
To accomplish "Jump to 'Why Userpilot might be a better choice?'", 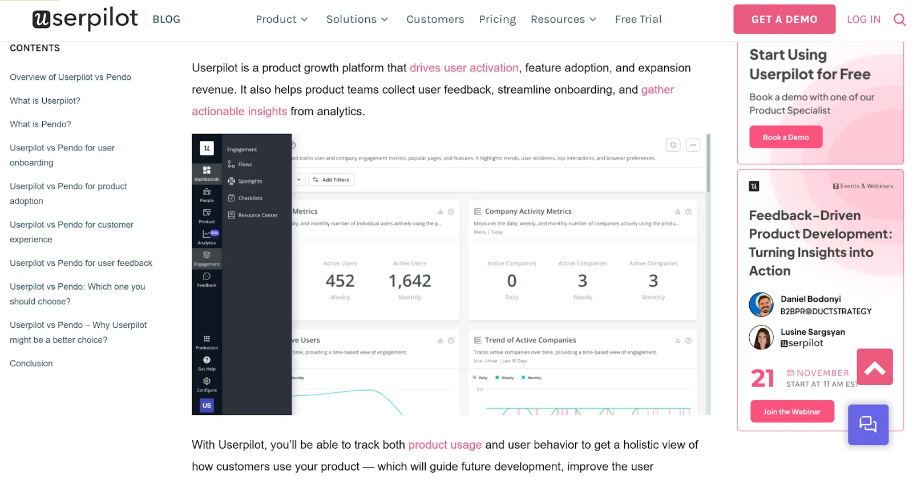I will (x=78, y=332).
